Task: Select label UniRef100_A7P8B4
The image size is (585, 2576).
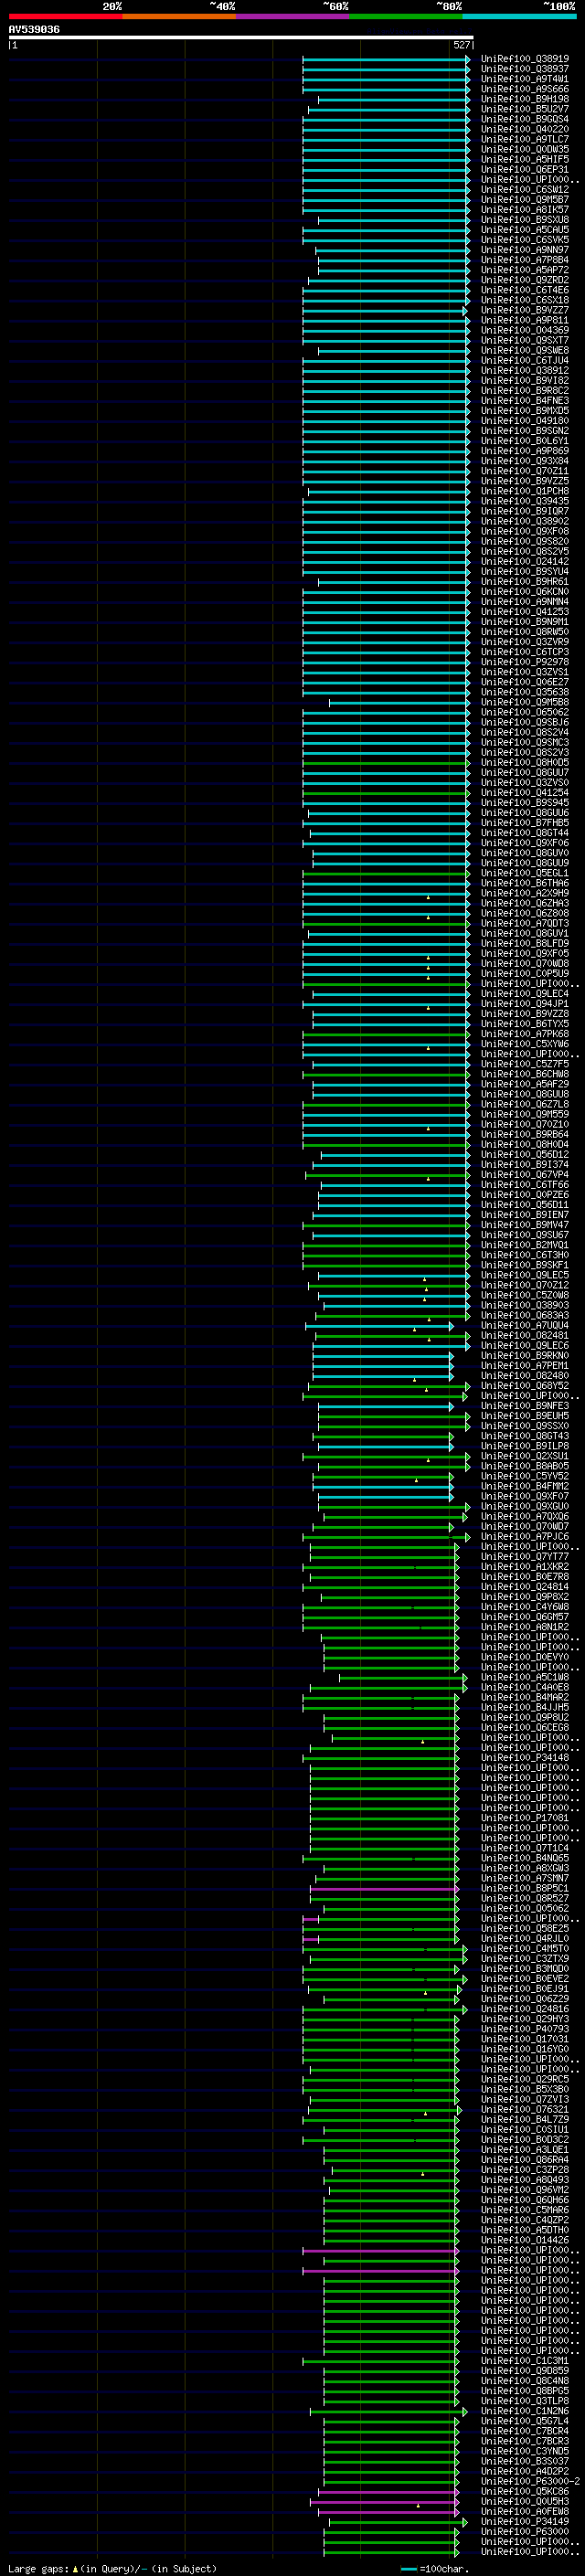Action: [x=524, y=260]
